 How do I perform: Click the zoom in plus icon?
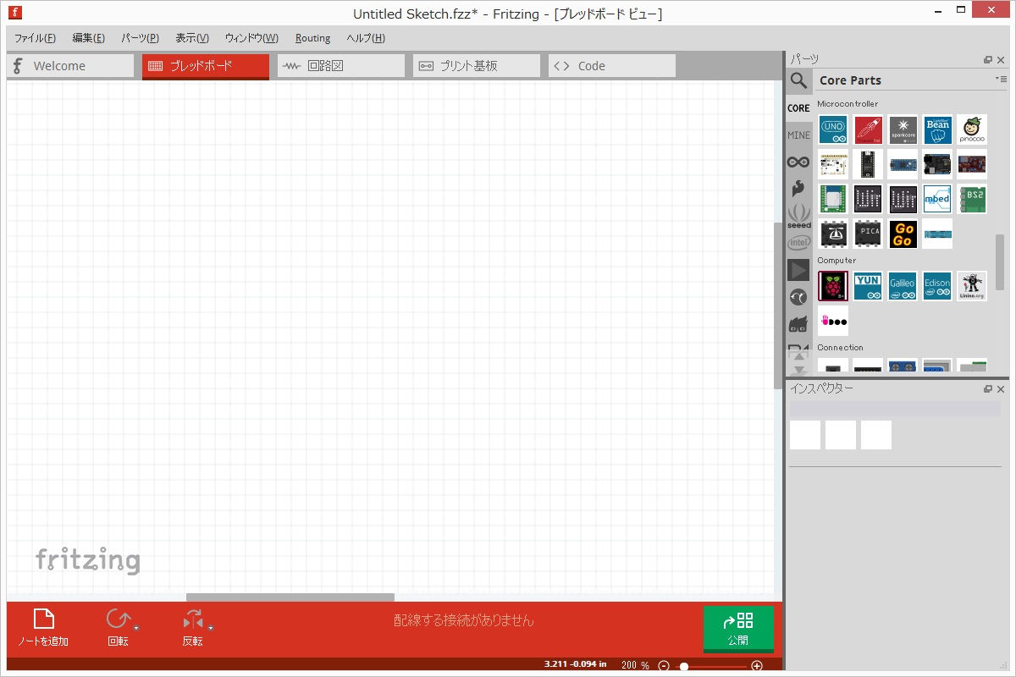757,666
